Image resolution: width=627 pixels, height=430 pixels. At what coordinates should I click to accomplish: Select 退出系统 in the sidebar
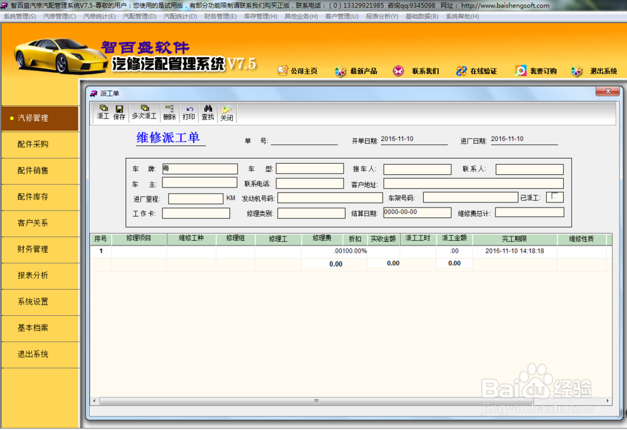(40, 354)
